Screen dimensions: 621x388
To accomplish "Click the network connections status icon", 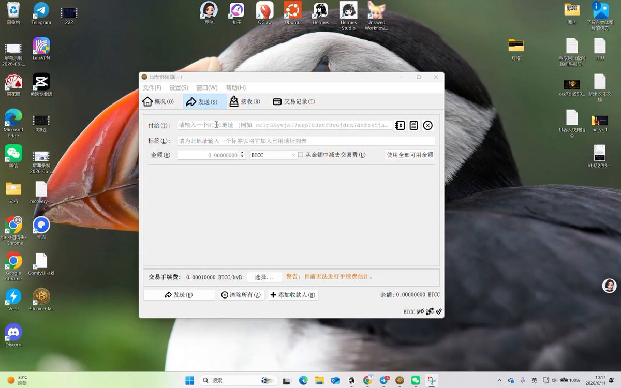I will click(x=430, y=311).
